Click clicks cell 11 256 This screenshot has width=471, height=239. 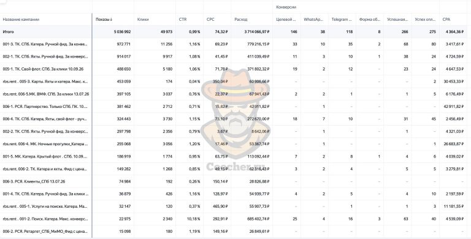pyautogui.click(x=167, y=44)
